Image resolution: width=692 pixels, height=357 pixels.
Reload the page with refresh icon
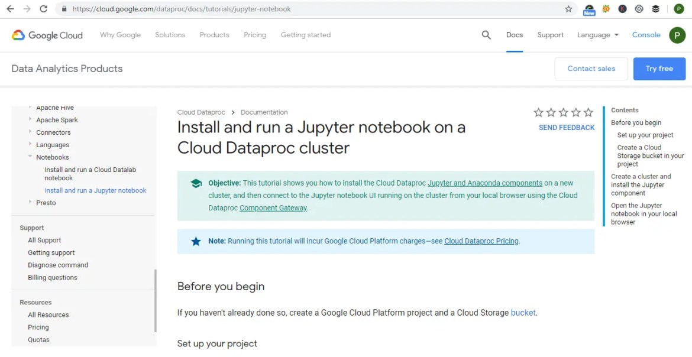click(43, 9)
